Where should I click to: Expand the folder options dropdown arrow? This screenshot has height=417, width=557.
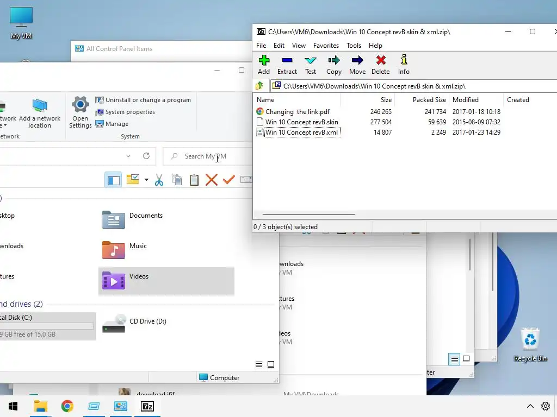(146, 180)
